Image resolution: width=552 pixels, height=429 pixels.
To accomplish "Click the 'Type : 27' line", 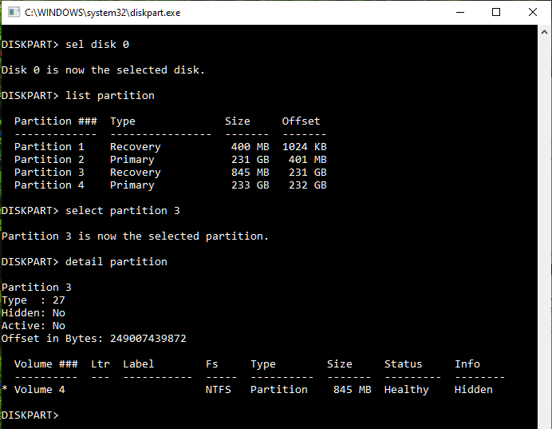I will pos(34,300).
